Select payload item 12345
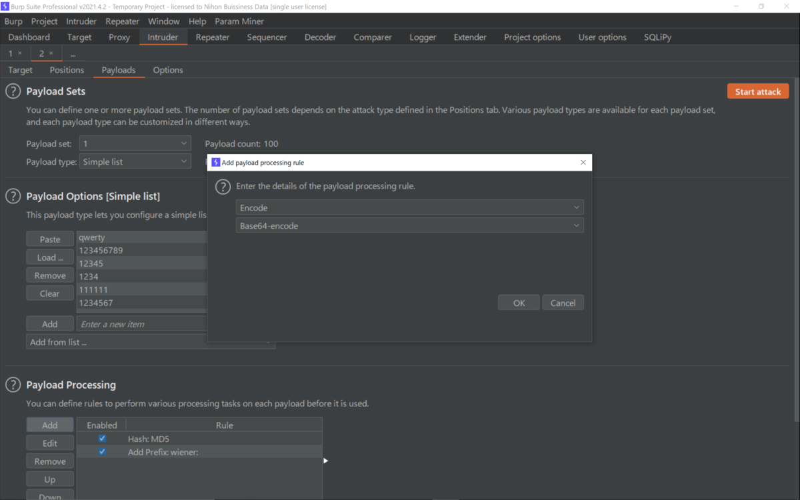This screenshot has height=500, width=800. pyautogui.click(x=142, y=263)
